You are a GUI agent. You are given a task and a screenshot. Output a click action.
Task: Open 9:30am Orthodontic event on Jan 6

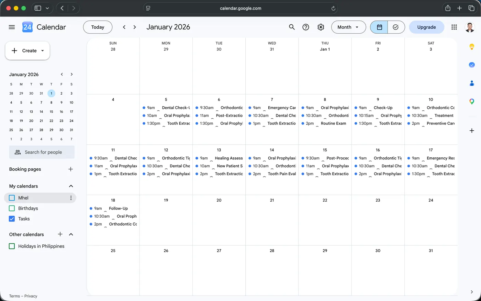(x=219, y=108)
